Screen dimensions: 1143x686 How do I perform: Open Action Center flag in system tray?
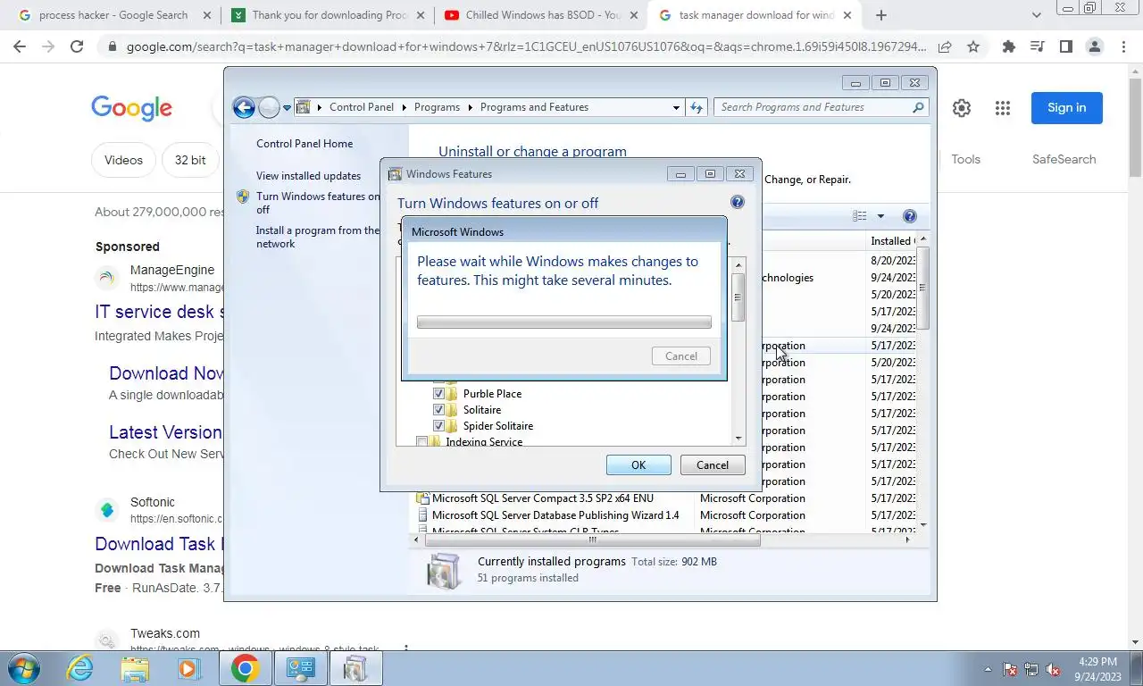[x=1011, y=669]
